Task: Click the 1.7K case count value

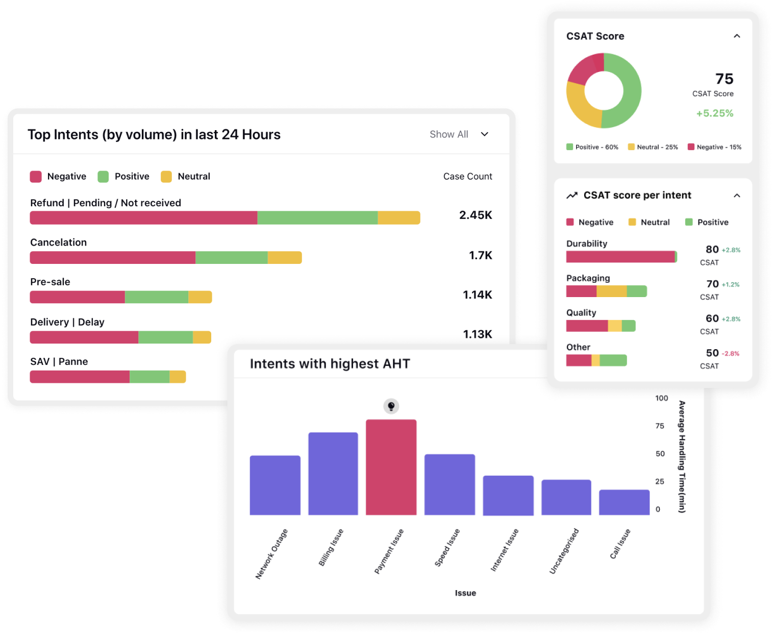Action: [x=481, y=255]
